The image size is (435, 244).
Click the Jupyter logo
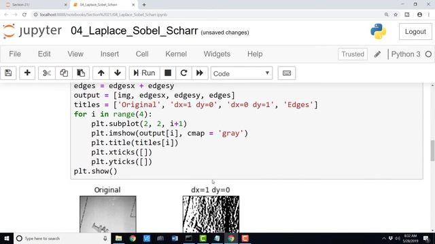pos(33,31)
